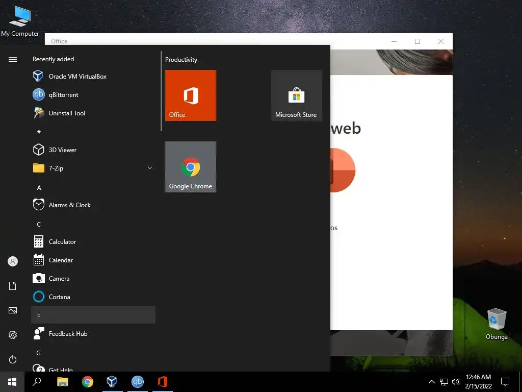Open the Camera app
Screen dimensions: 522x392
(x=93, y=278)
